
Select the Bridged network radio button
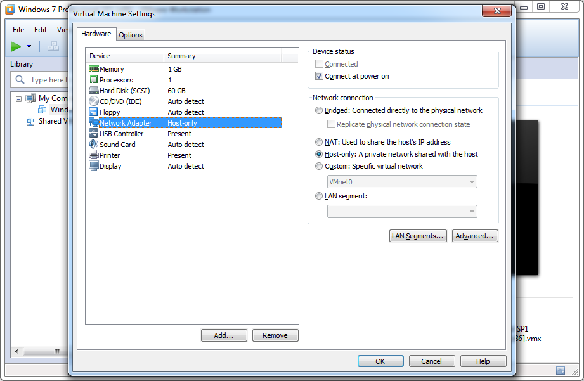[319, 110]
